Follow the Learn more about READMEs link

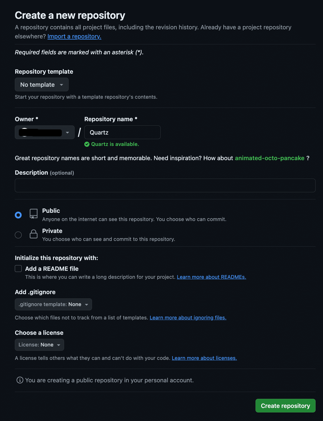pos(211,277)
